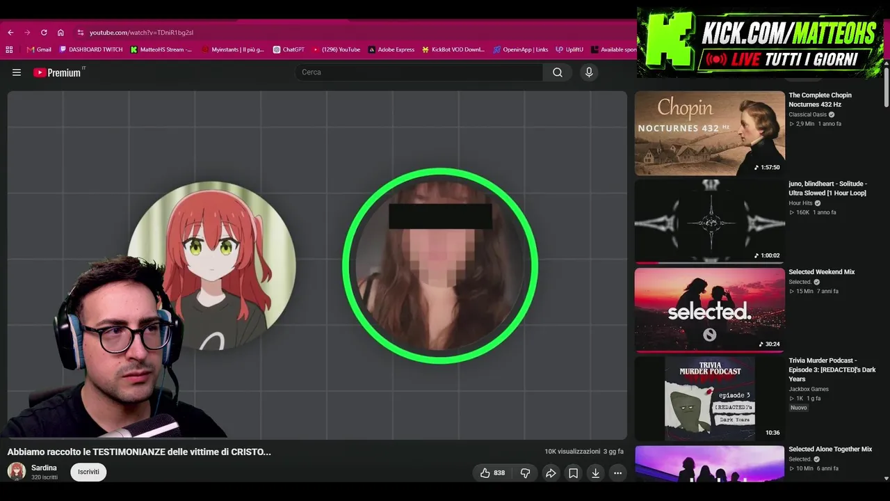Click the 10:36 duration on Trivia Murder

pyautogui.click(x=772, y=433)
